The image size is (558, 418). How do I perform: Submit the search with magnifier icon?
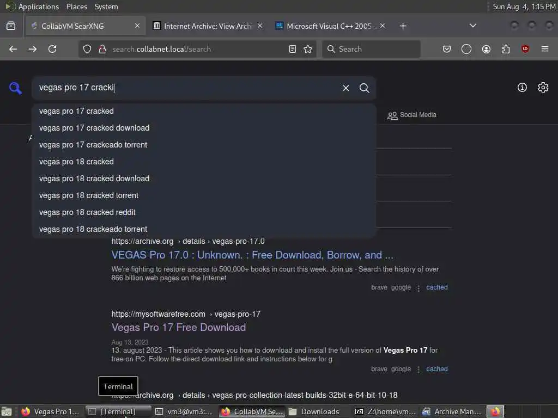364,88
